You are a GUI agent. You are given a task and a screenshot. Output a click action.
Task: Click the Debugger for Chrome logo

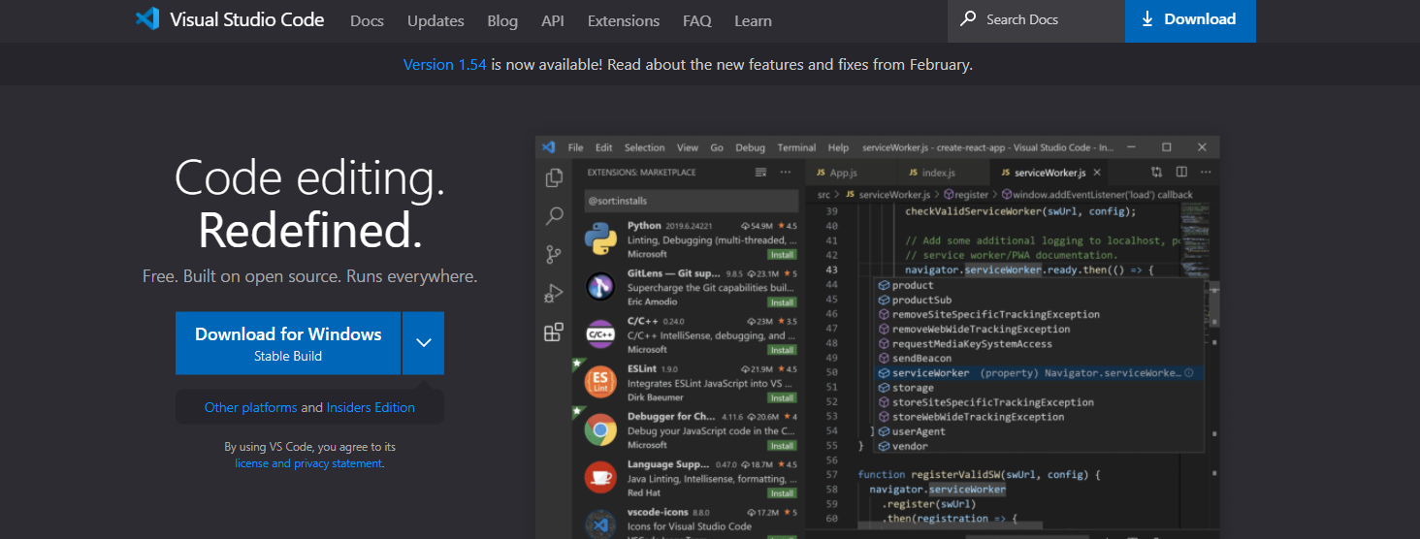600,428
